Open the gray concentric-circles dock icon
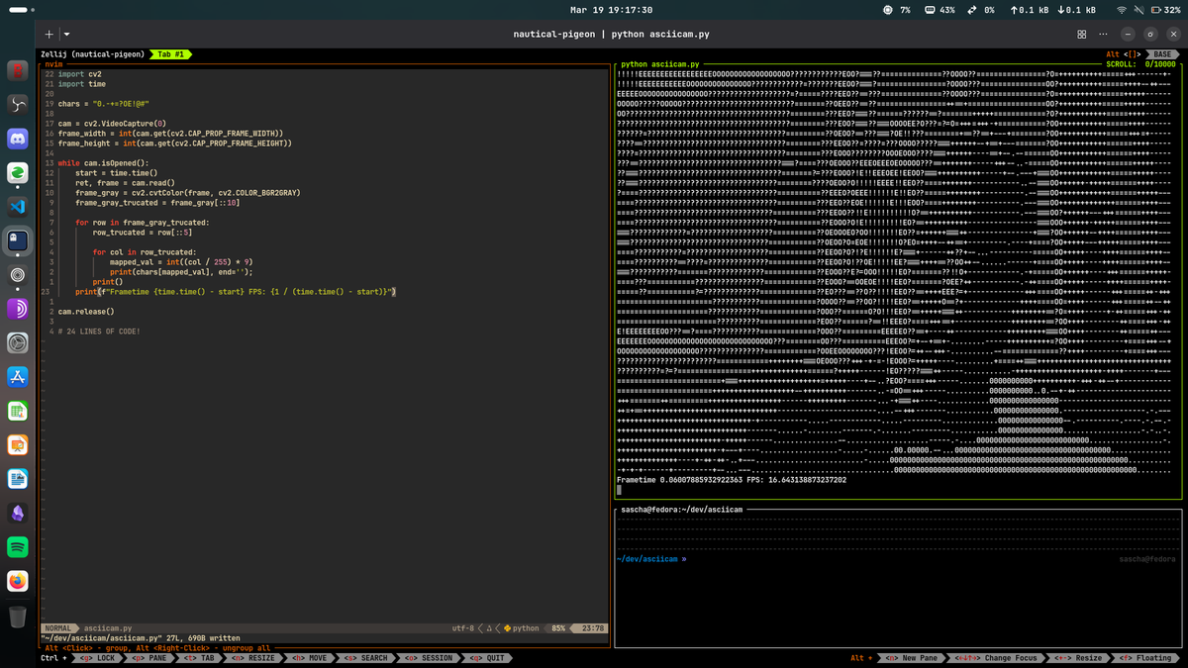 click(18, 275)
